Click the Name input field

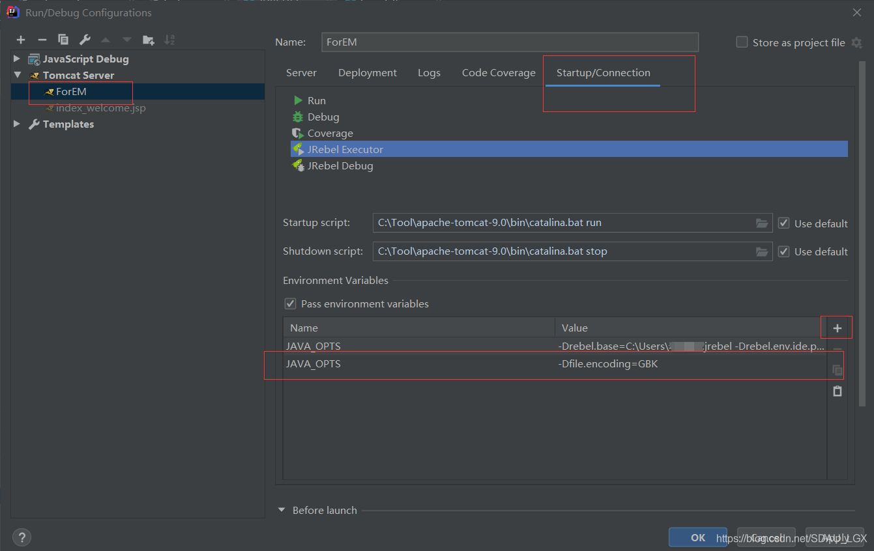coord(510,42)
